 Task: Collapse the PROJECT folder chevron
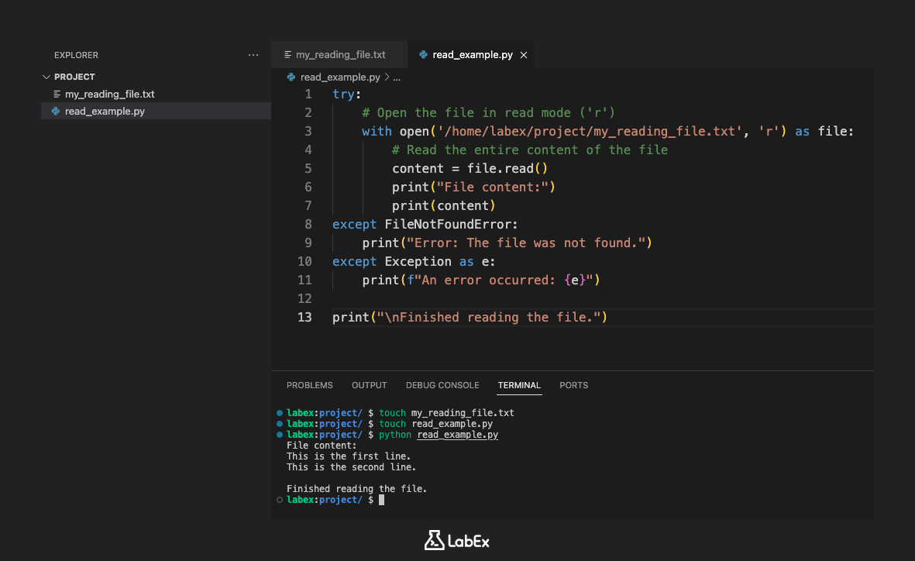click(46, 77)
